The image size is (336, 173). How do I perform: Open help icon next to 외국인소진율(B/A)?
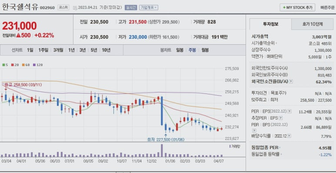click(x=291, y=82)
